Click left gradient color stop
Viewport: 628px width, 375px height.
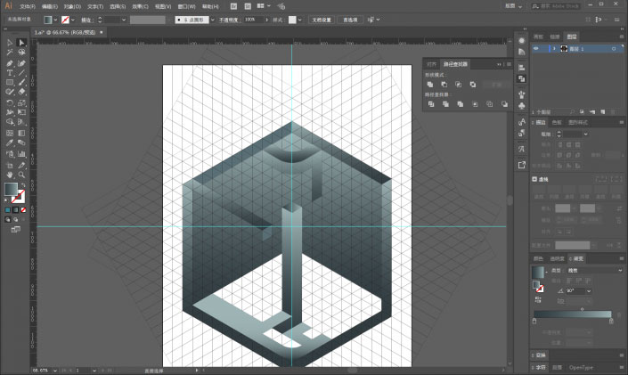pos(534,321)
